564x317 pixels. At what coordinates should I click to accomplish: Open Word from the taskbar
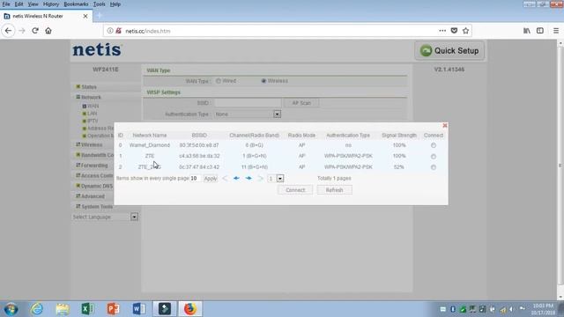[x=138, y=309]
